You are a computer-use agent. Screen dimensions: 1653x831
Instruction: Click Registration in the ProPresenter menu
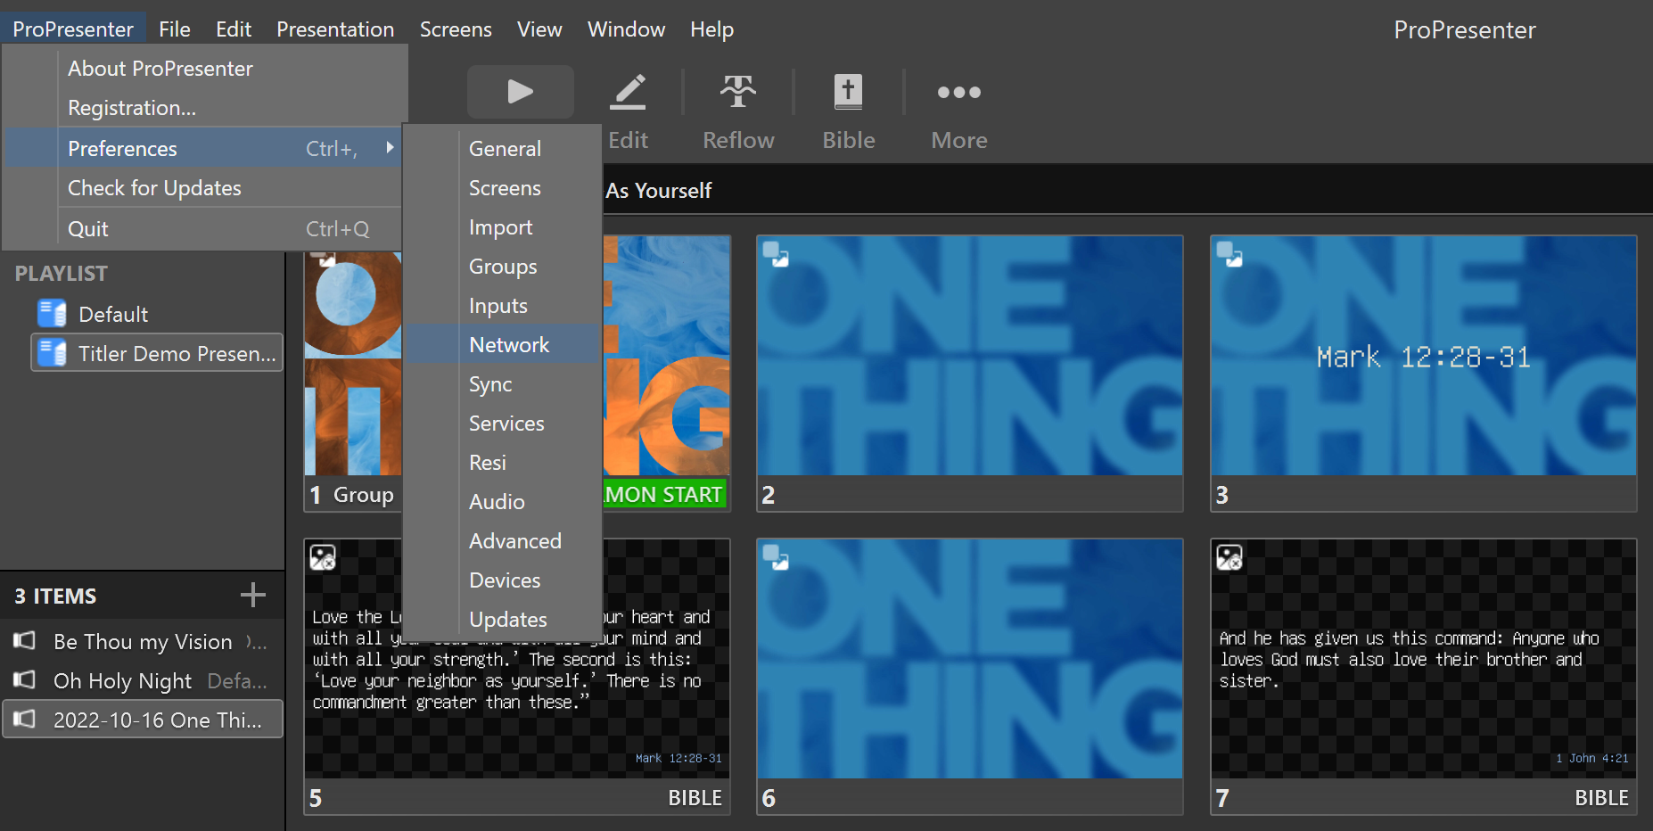(131, 107)
